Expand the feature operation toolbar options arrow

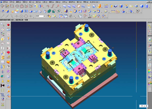(x=62, y=12)
